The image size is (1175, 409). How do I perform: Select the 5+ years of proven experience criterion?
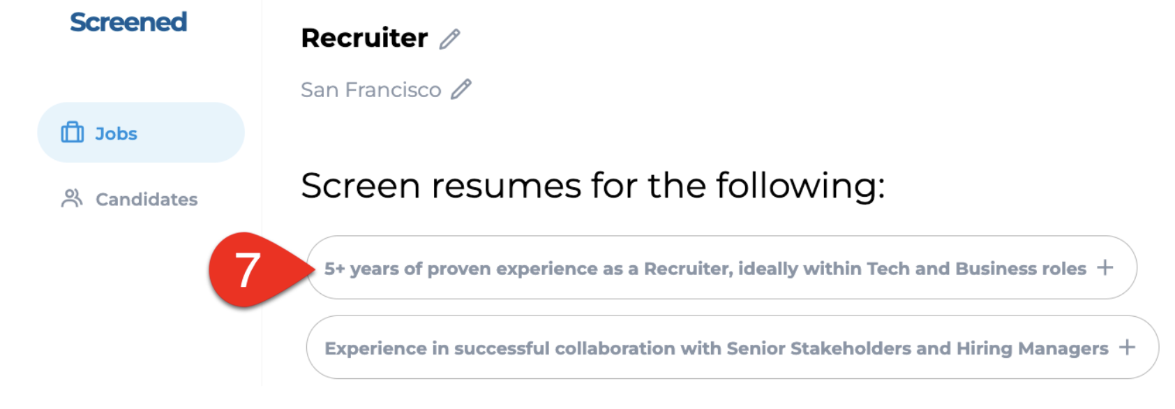pyautogui.click(x=721, y=267)
